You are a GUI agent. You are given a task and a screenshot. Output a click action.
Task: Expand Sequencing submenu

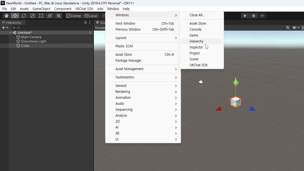143,110
